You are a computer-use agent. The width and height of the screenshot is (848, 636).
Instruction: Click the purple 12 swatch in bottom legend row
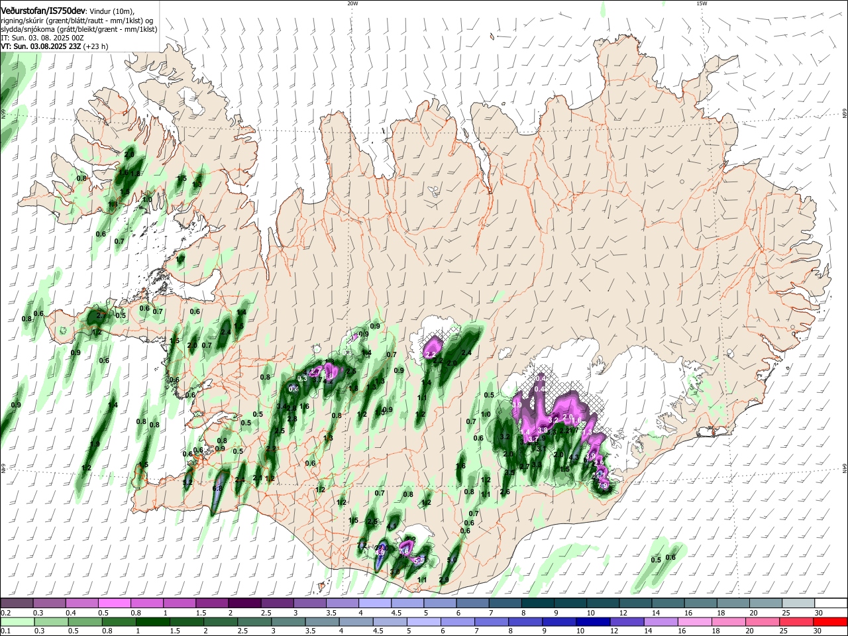(626, 622)
